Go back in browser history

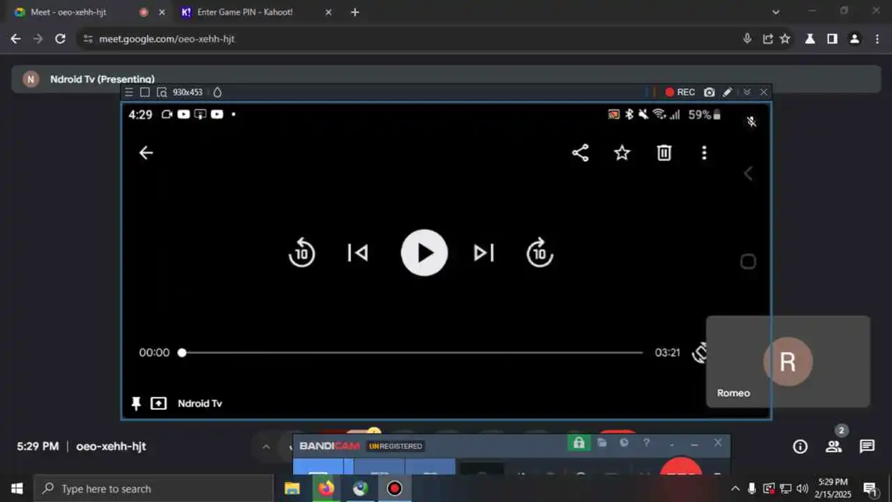(15, 39)
